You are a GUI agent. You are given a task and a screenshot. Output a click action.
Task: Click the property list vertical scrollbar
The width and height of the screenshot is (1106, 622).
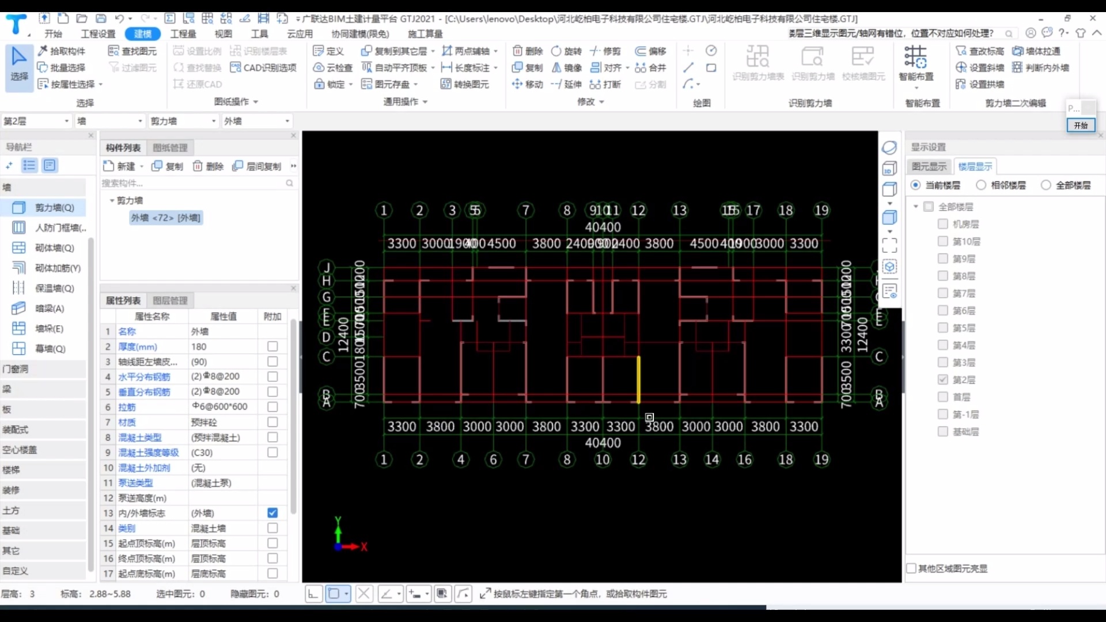pos(293,416)
